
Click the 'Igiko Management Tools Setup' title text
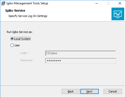click(x=27, y=3)
